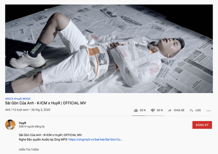The height and width of the screenshot is (154, 218).
Task: Open the #SGCA hashtag link
Action: 9,99
